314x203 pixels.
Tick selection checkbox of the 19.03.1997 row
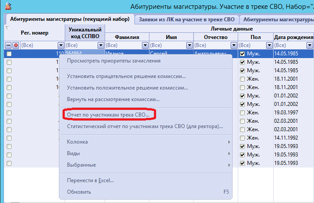point(9,113)
